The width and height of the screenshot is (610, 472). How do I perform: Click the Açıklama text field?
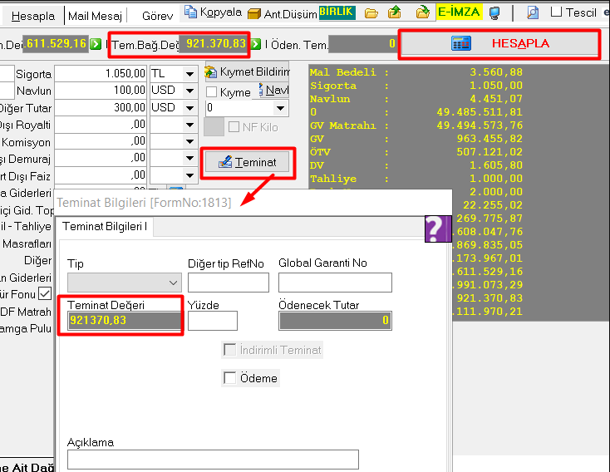pos(213,460)
